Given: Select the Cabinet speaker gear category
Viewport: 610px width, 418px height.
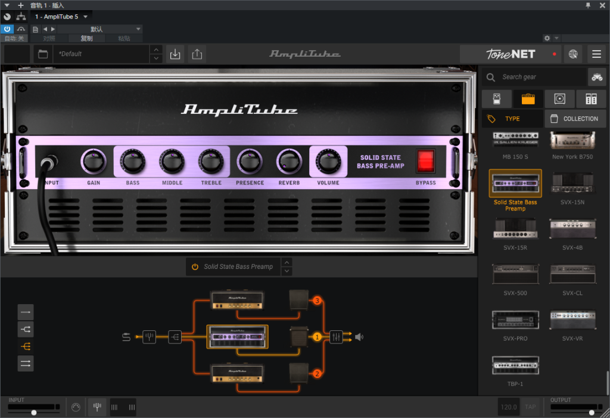Looking at the screenshot, I should pos(559,99).
